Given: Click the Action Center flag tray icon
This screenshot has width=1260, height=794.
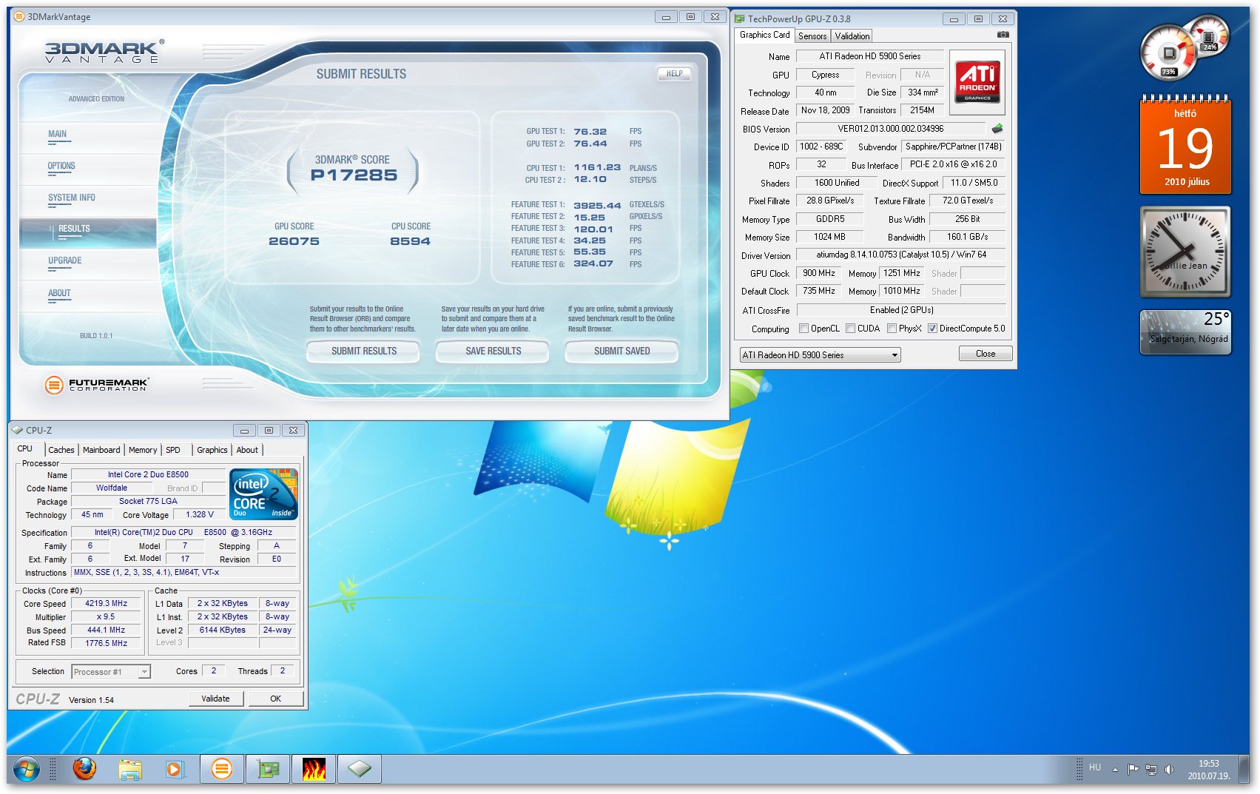Looking at the screenshot, I should pos(1133,770).
